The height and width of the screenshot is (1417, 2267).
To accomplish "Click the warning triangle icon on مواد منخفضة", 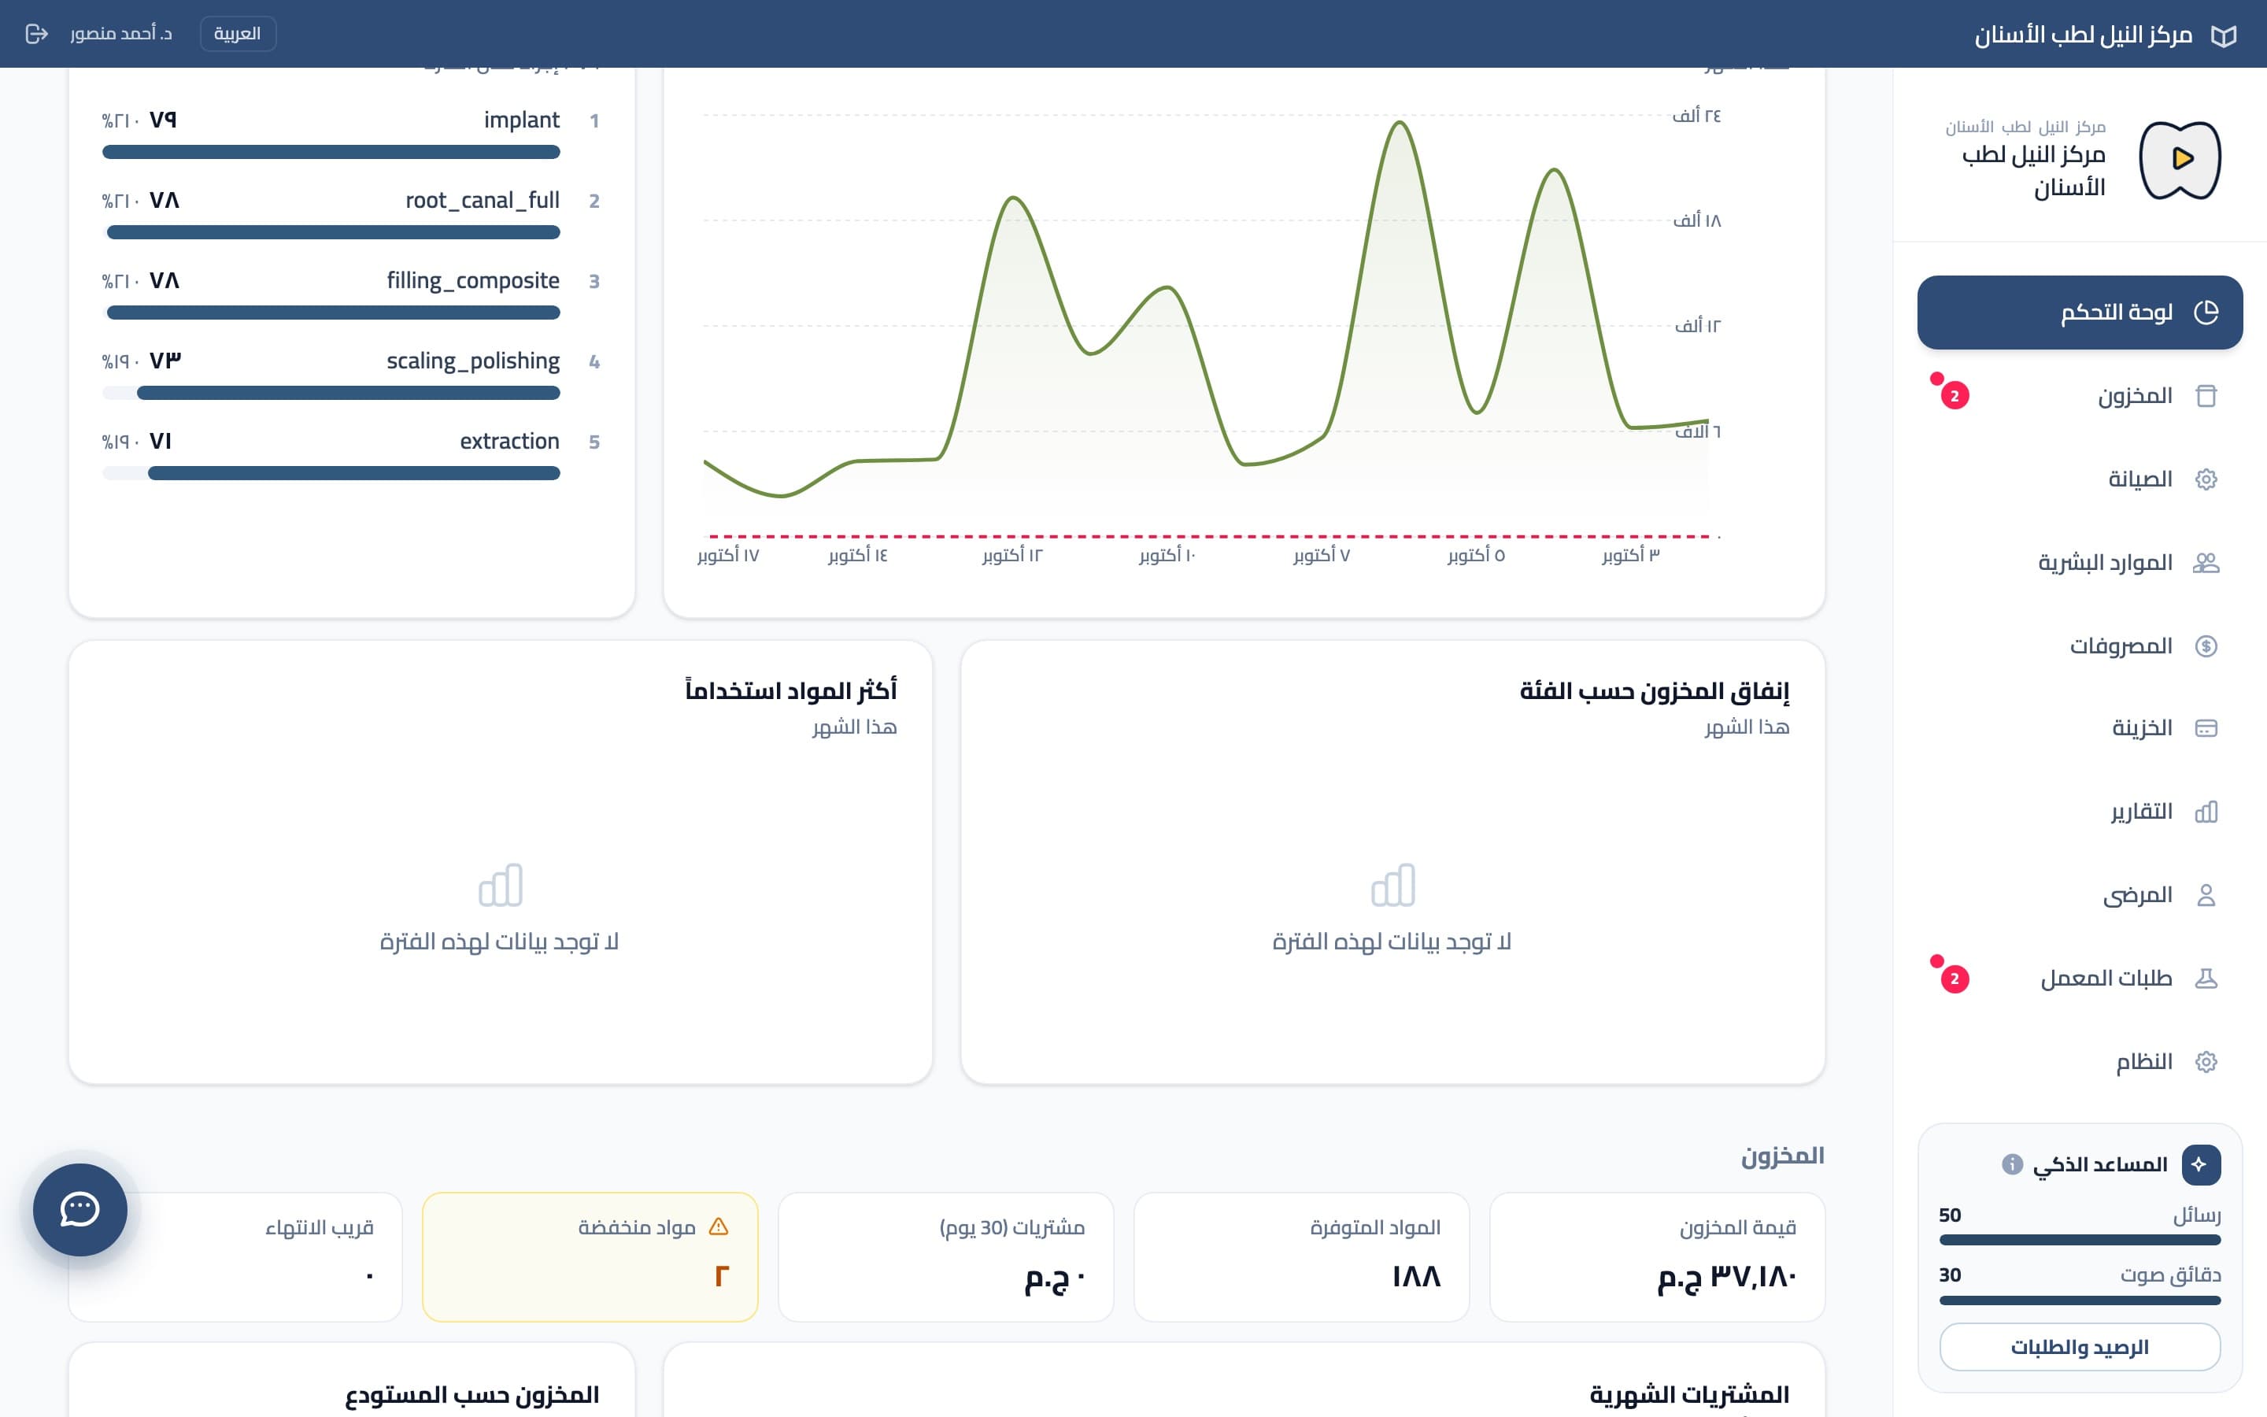I will coord(719,1226).
